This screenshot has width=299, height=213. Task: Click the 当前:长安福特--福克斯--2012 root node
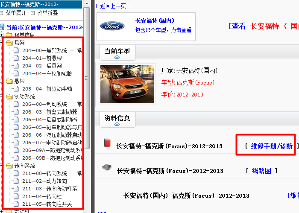[x=44, y=27]
